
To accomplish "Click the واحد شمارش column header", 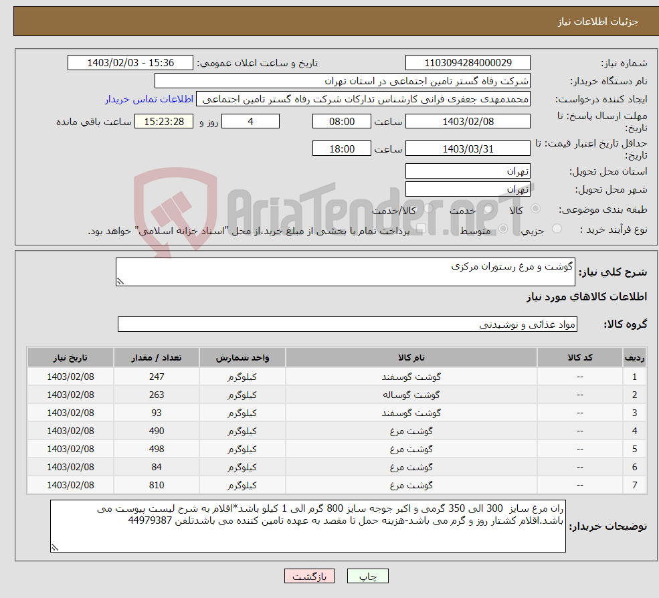I will (242, 358).
